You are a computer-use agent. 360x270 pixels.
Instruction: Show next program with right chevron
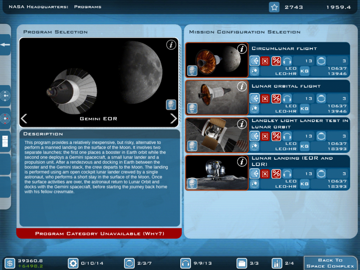[174, 118]
